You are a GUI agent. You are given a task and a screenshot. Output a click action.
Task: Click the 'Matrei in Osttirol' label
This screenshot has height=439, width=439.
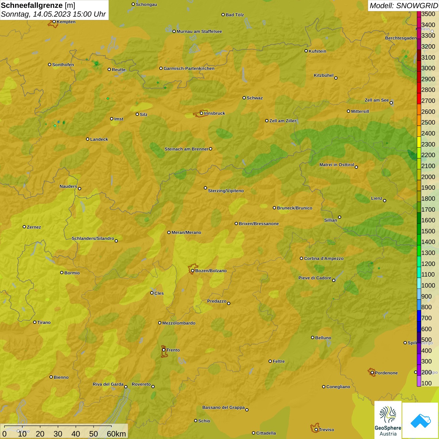pyautogui.click(x=337, y=165)
